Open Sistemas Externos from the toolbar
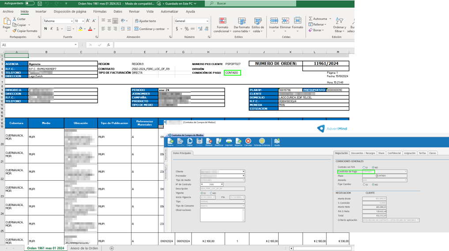 point(262,142)
